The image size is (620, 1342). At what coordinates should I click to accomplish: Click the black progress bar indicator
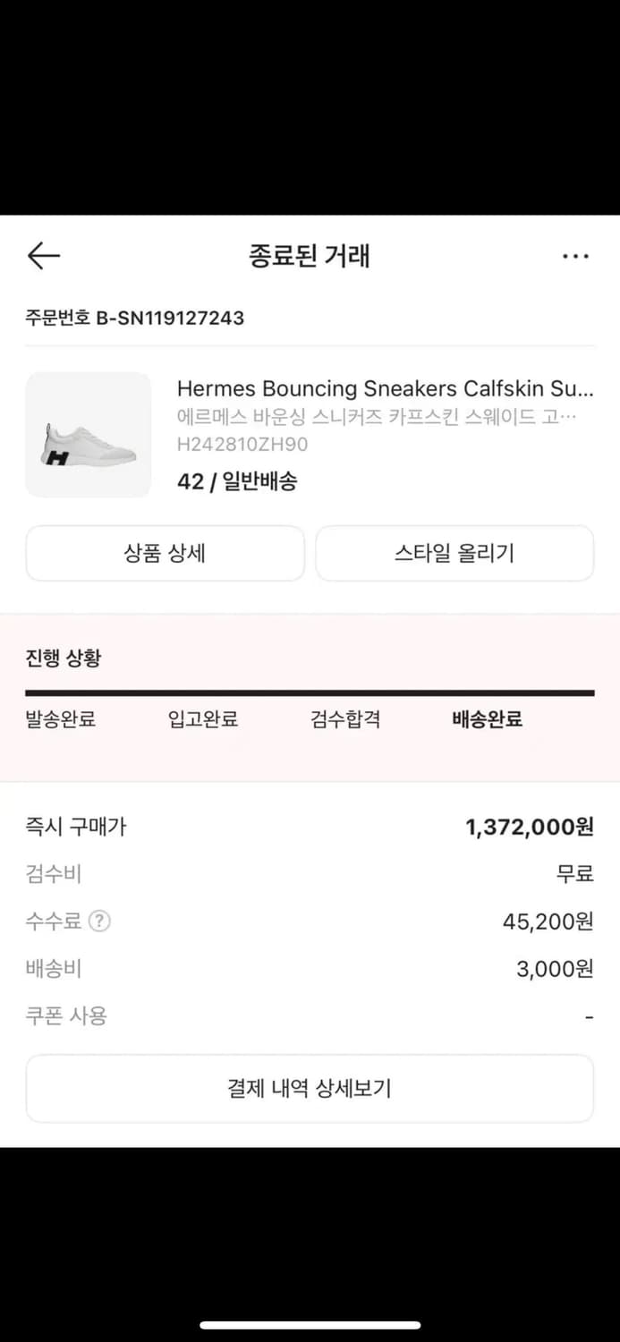(x=310, y=691)
